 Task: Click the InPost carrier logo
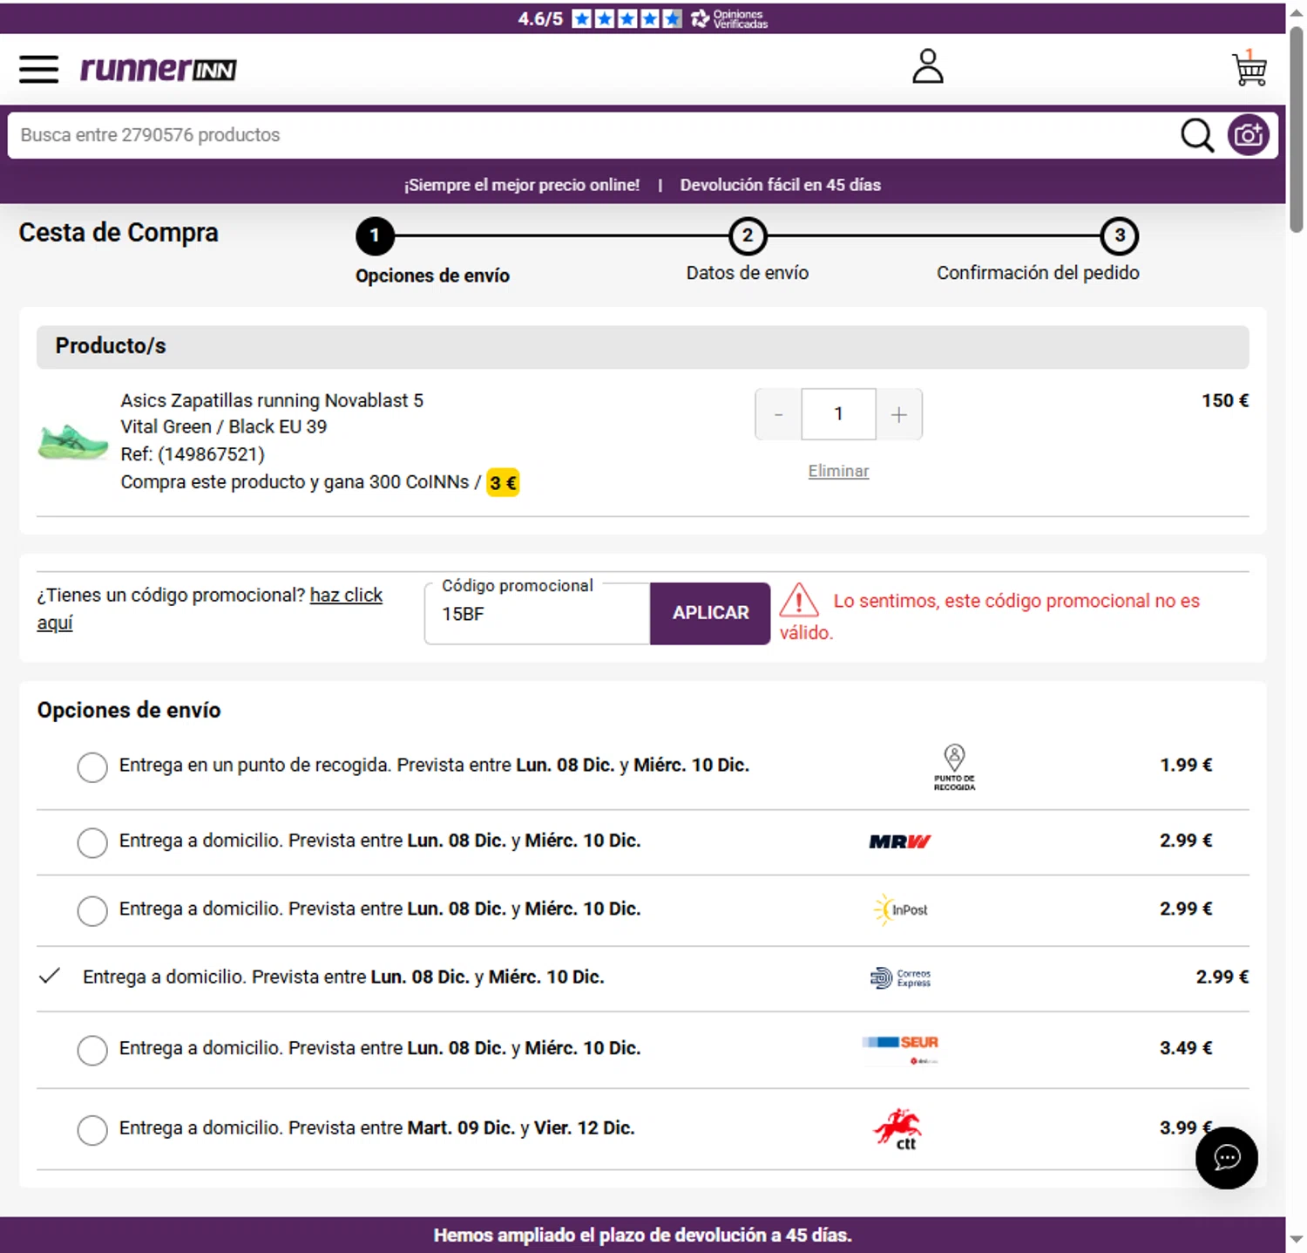[900, 909]
